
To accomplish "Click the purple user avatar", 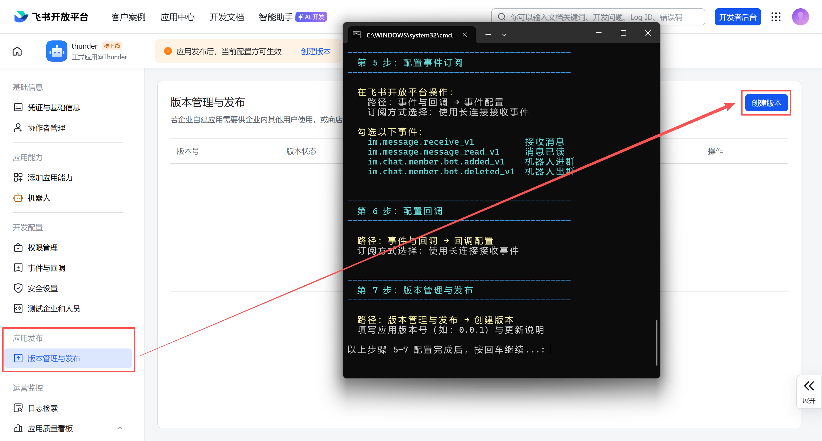I will pos(800,17).
